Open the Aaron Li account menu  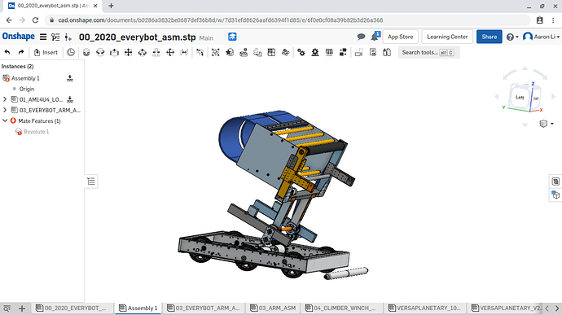pyautogui.click(x=542, y=37)
